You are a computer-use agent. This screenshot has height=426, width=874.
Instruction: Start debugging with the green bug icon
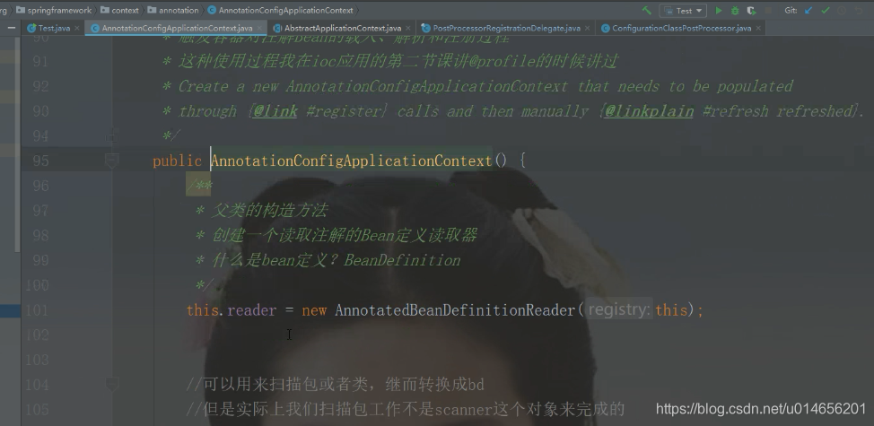tap(735, 11)
